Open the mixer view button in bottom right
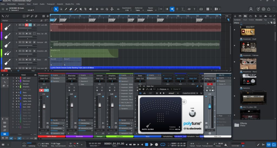This screenshot has height=148, width=277. coord(269,144)
